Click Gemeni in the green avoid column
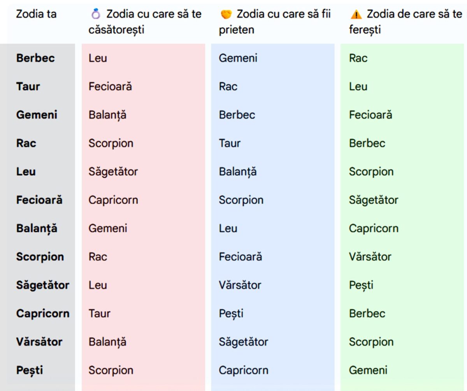The height and width of the screenshot is (391, 467). [x=368, y=370]
